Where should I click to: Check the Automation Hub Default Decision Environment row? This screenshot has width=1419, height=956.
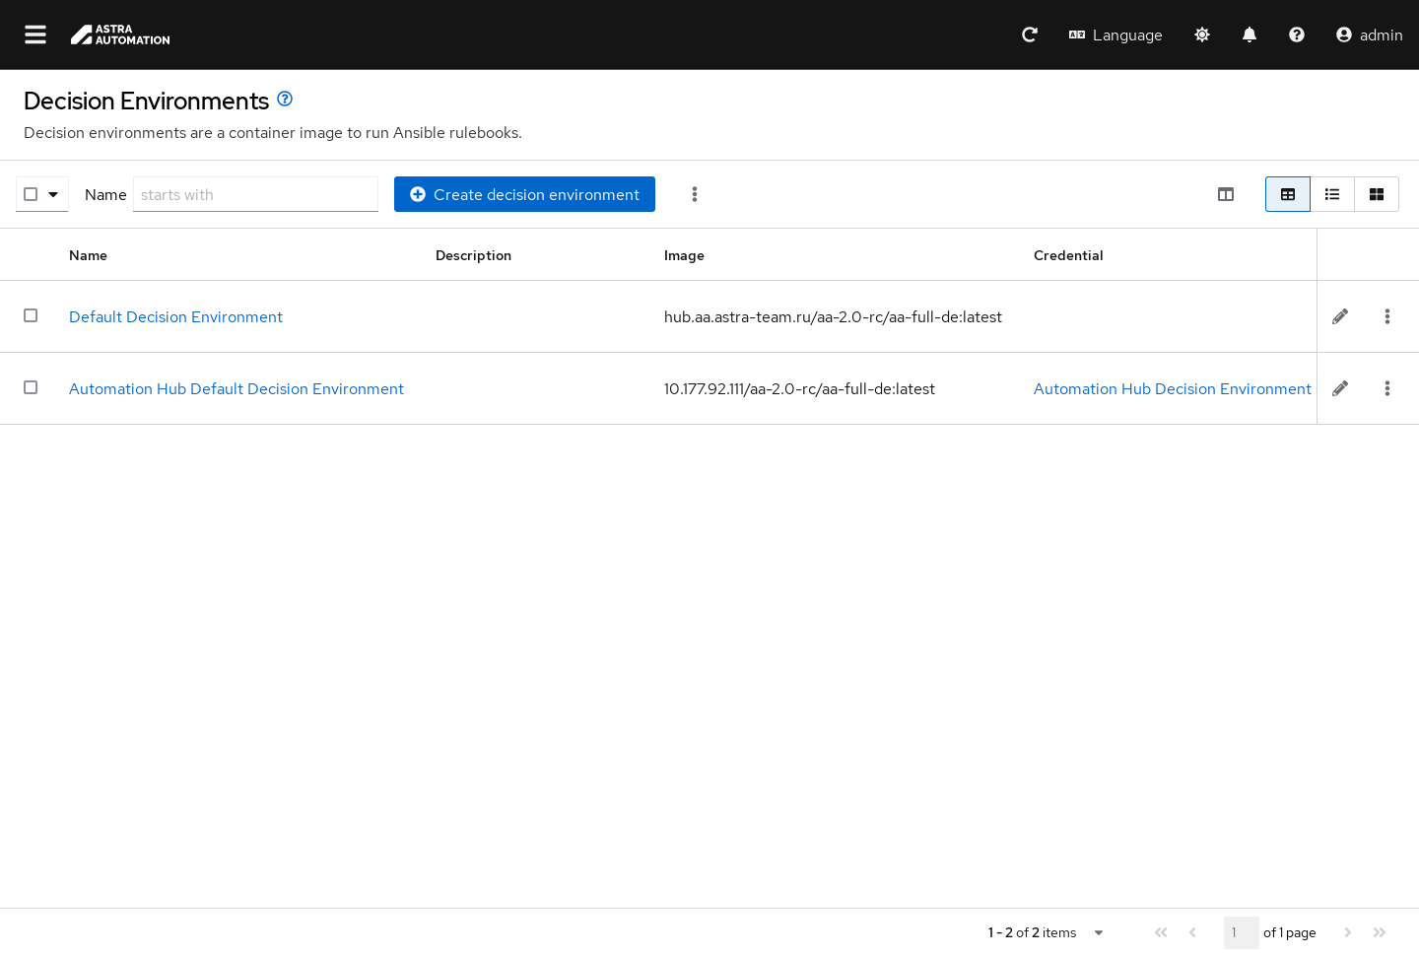tap(31, 387)
